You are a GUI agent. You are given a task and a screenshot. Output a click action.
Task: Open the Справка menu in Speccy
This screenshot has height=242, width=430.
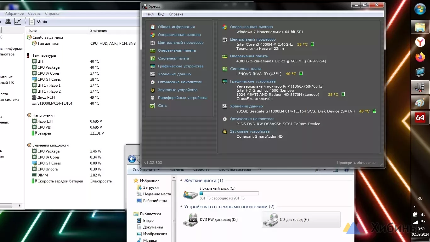click(x=176, y=14)
